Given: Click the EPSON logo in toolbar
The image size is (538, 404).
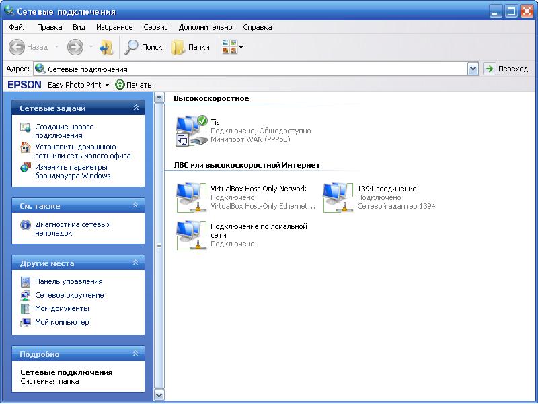Looking at the screenshot, I should pyautogui.click(x=24, y=85).
